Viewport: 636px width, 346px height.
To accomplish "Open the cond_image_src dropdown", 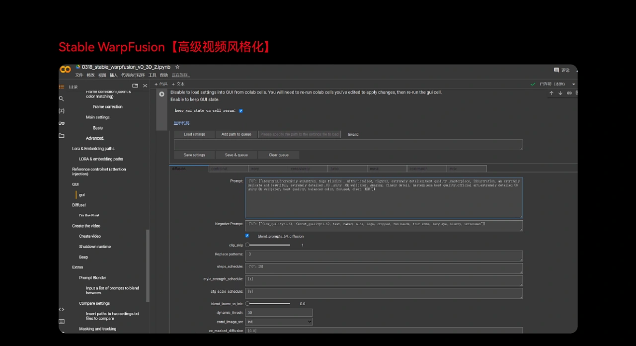I will [279, 322].
